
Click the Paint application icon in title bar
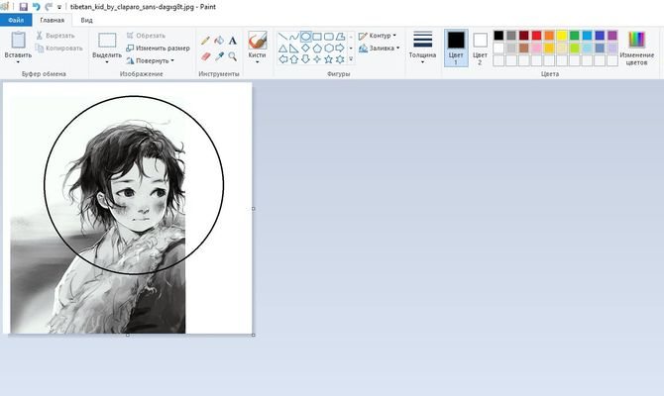[5, 7]
